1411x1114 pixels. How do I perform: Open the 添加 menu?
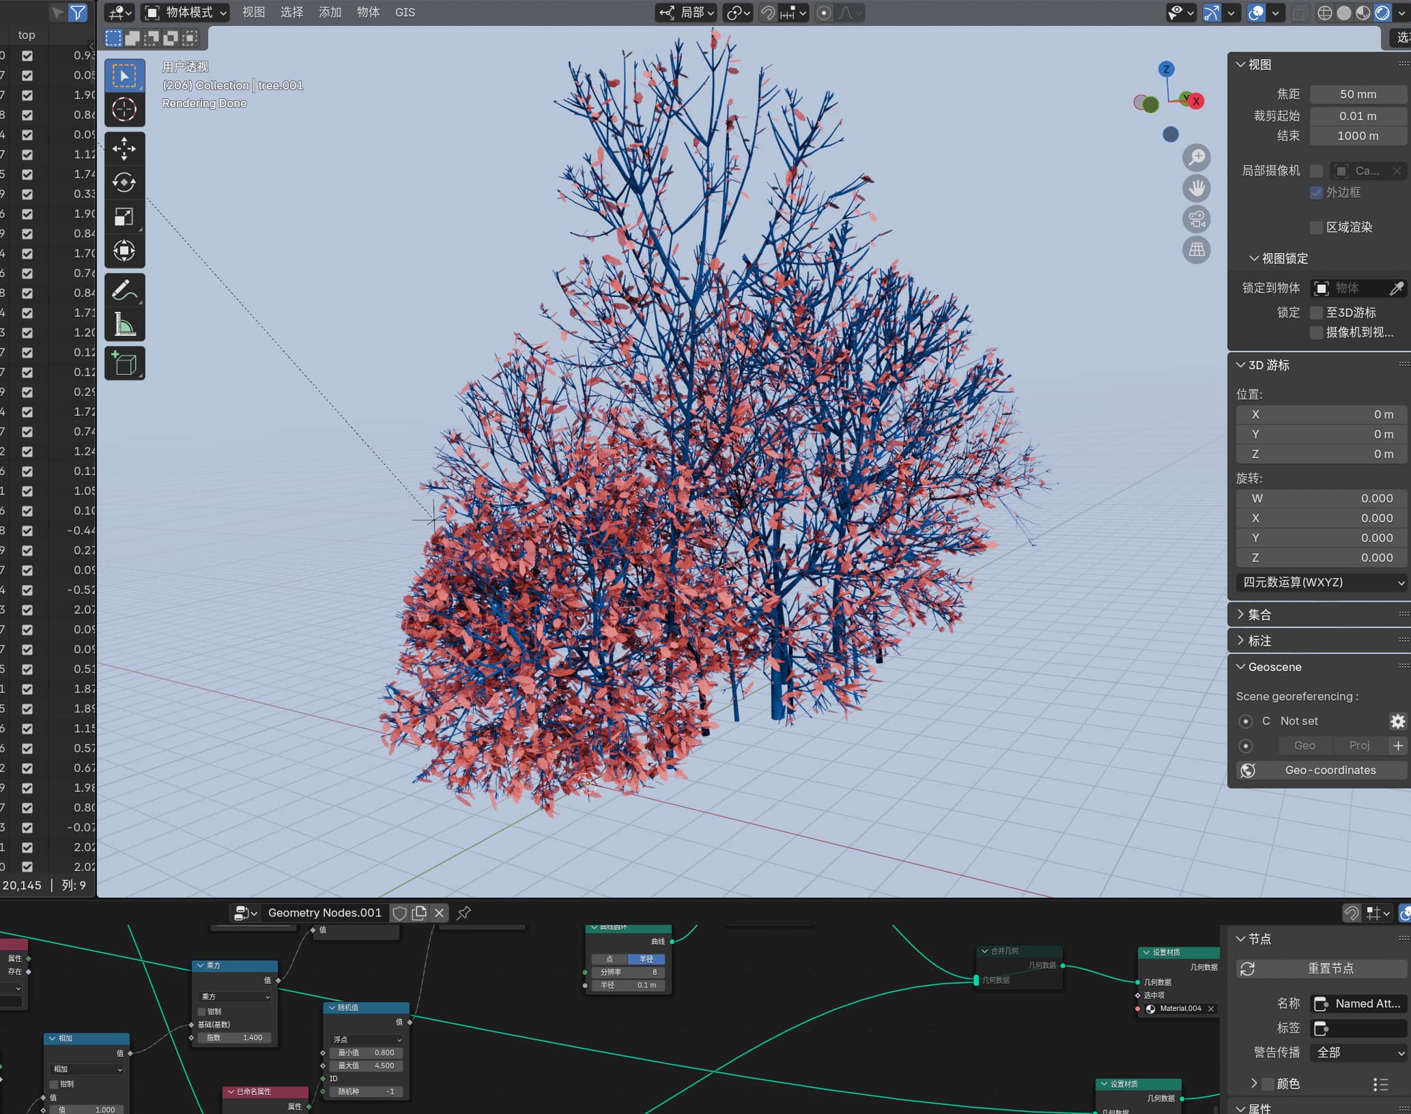(x=330, y=12)
